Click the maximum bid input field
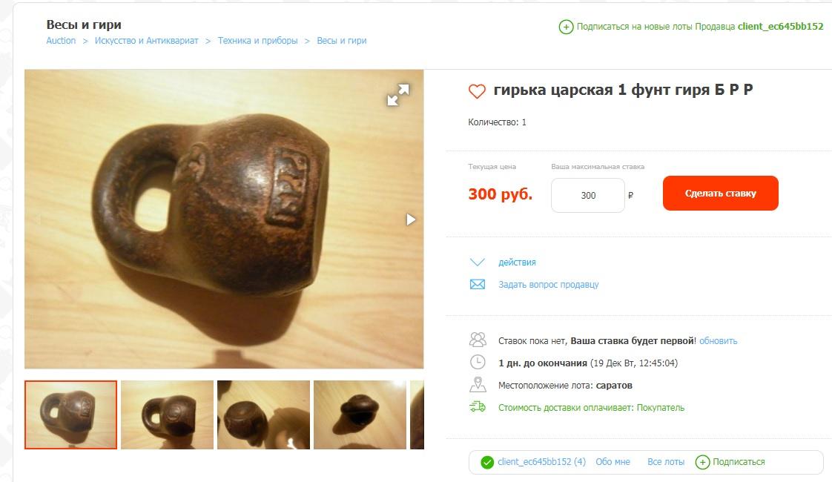The width and height of the screenshot is (832, 482). click(x=588, y=195)
